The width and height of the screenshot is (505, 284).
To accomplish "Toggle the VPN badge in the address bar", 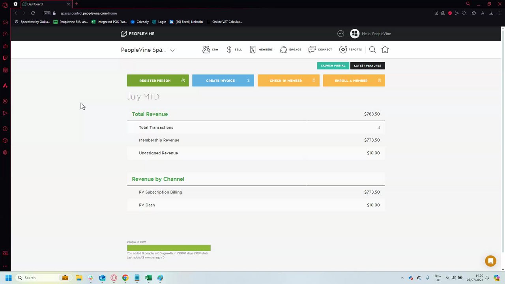I will pyautogui.click(x=47, y=13).
